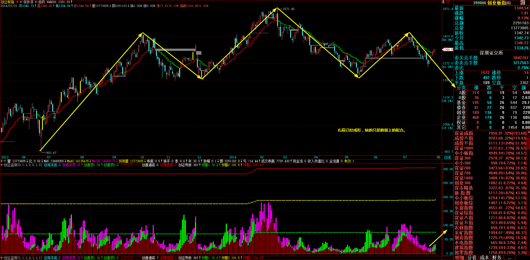Click the 分类 column header

coord(461,88)
